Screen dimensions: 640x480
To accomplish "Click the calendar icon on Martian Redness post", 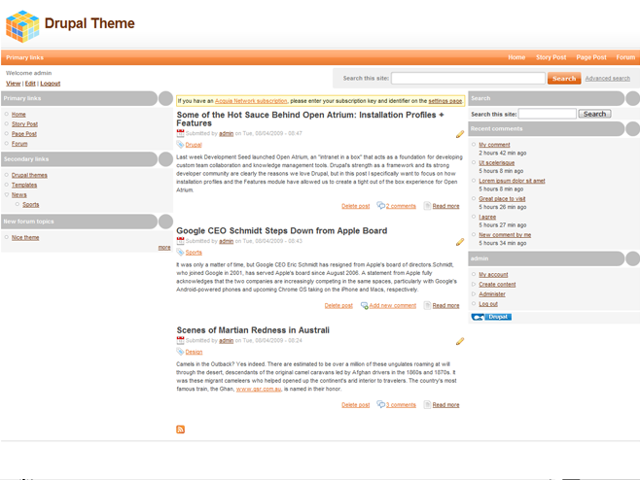I will (180, 340).
